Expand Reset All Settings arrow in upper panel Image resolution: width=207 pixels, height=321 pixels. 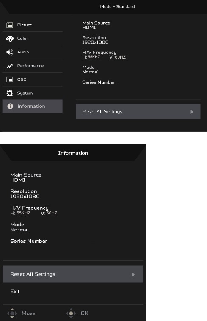[x=192, y=112]
